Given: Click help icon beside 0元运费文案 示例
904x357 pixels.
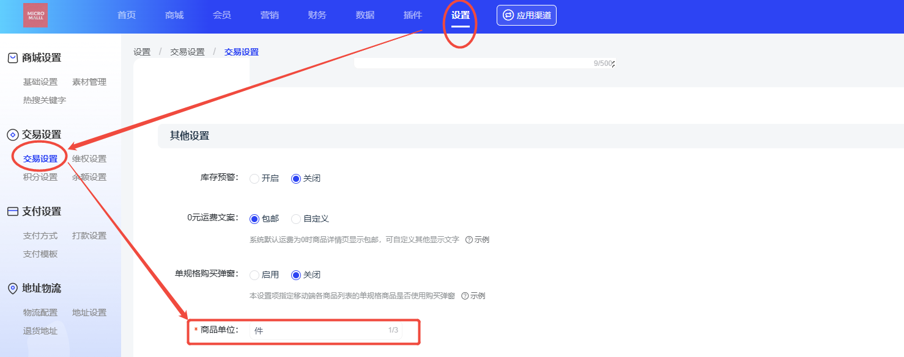Looking at the screenshot, I should point(469,240).
